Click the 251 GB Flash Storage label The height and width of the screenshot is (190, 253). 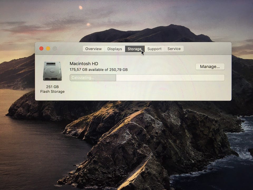click(52, 89)
